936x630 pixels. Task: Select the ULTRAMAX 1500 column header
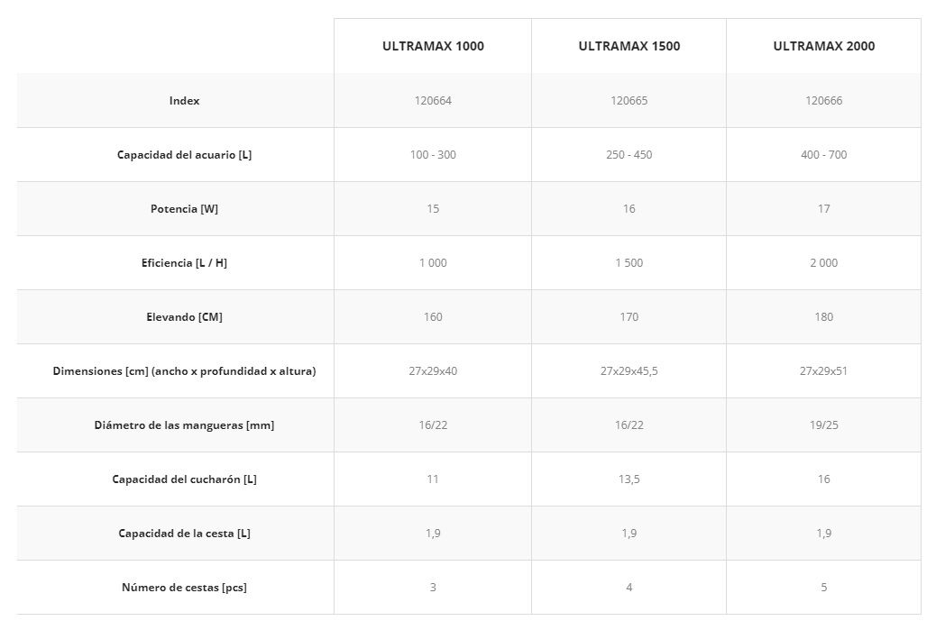[x=629, y=46]
